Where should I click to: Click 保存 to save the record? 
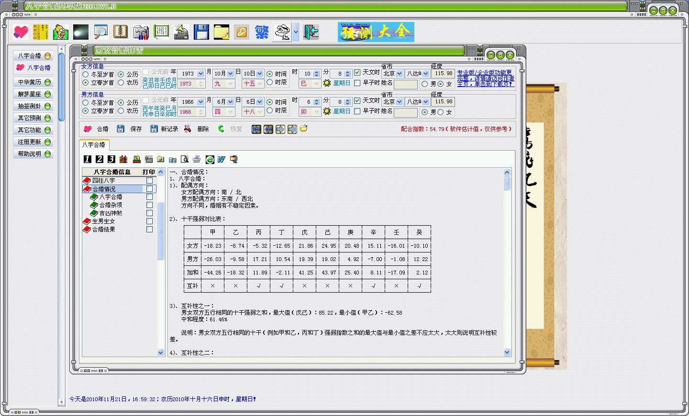click(x=130, y=129)
